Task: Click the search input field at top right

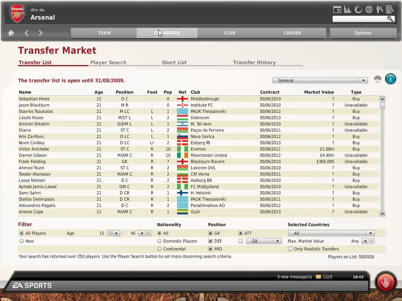Action: (x=359, y=19)
